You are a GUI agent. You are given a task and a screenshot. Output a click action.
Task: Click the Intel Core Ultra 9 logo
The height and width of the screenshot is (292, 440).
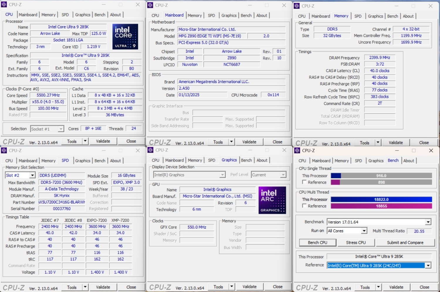coord(125,37)
